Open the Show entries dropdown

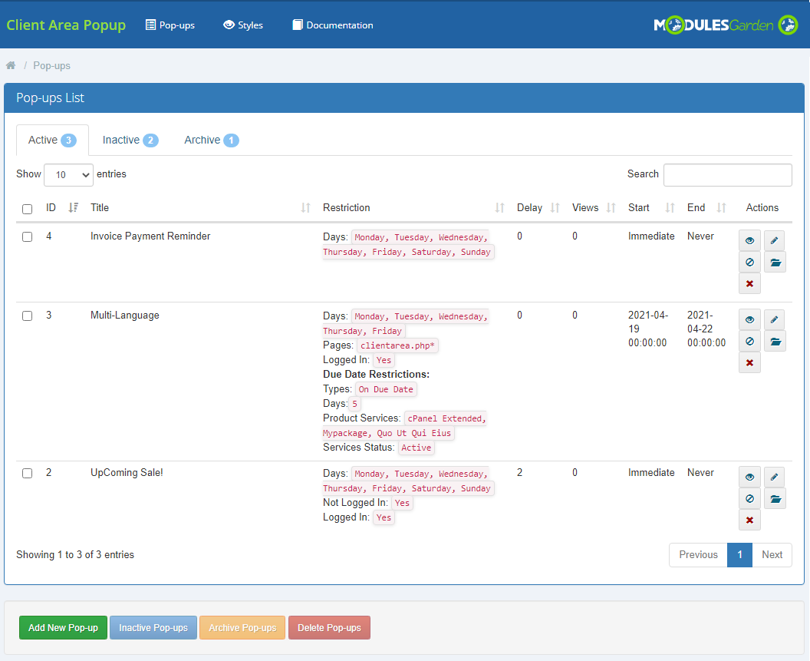click(x=69, y=175)
